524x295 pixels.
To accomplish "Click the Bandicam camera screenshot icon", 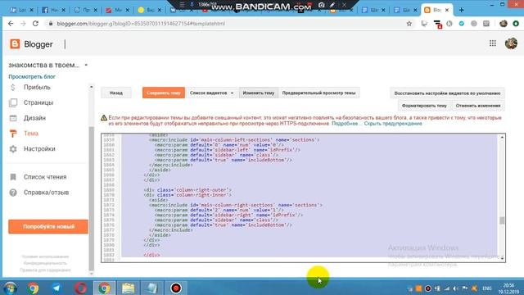I will coord(321,5).
